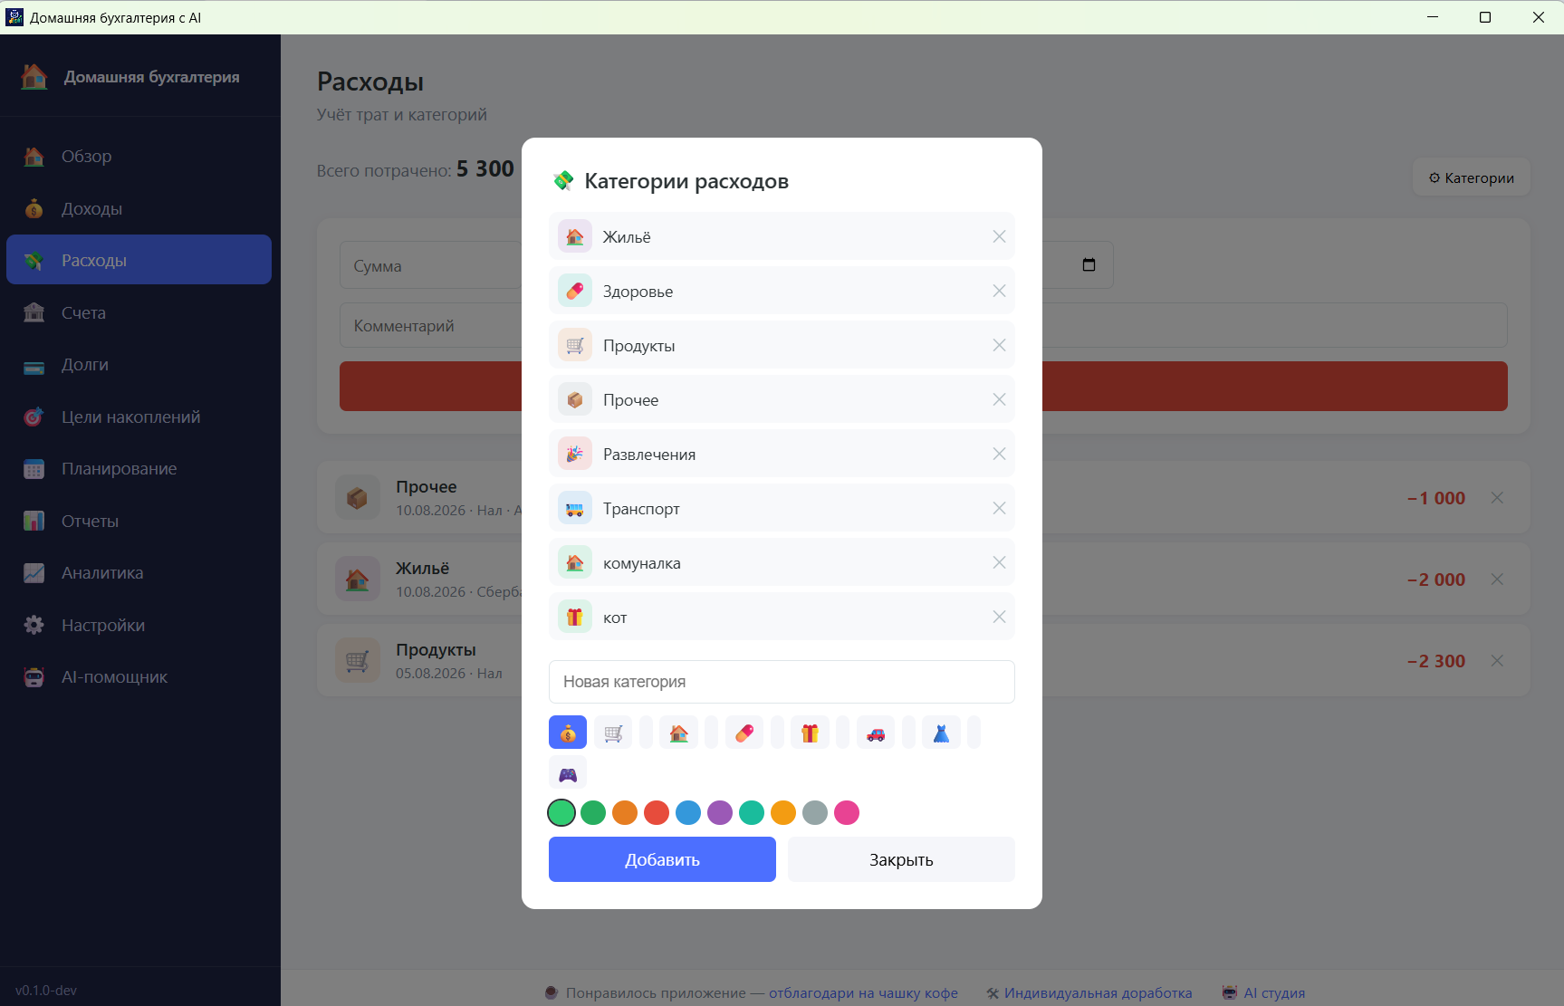The image size is (1564, 1006).
Task: Pick the pill icon in icon picker
Action: [744, 733]
